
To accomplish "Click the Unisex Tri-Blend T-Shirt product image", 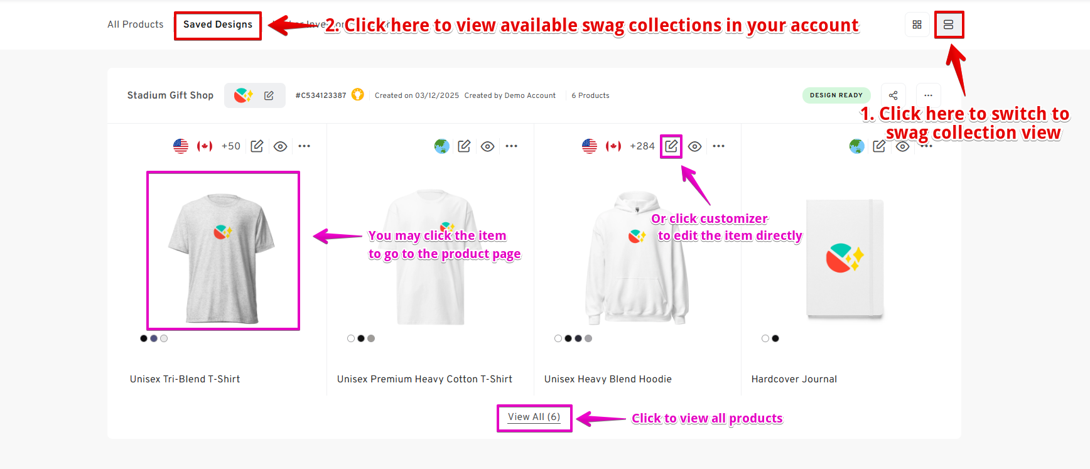I will 223,251.
